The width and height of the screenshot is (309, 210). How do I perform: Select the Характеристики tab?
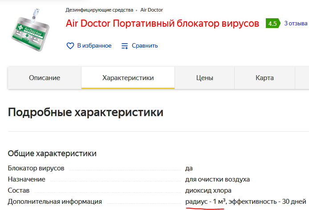pos(128,78)
